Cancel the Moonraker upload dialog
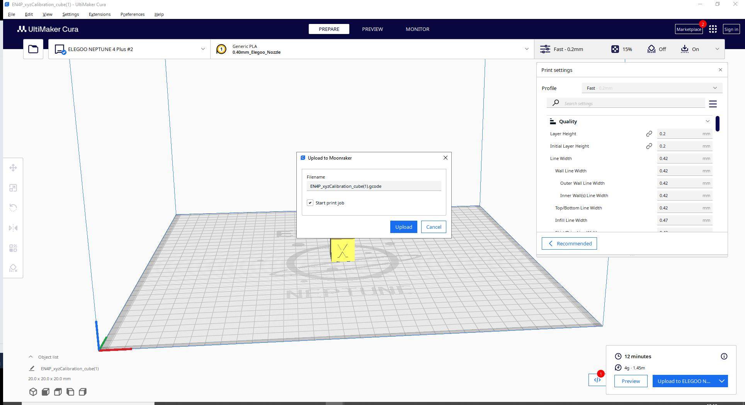Image resolution: width=745 pixels, height=405 pixels. click(434, 227)
